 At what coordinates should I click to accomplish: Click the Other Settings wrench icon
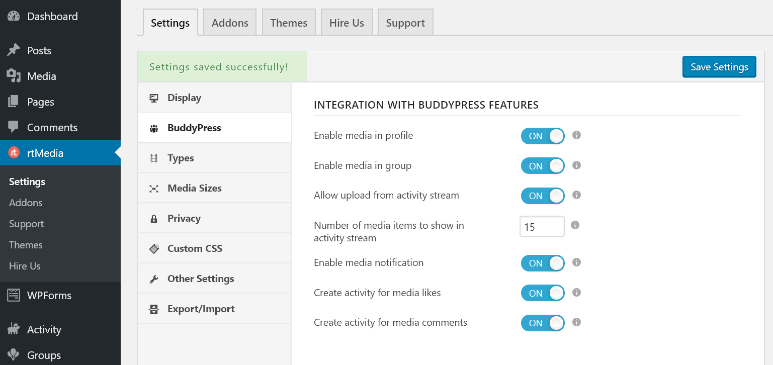[x=154, y=278]
